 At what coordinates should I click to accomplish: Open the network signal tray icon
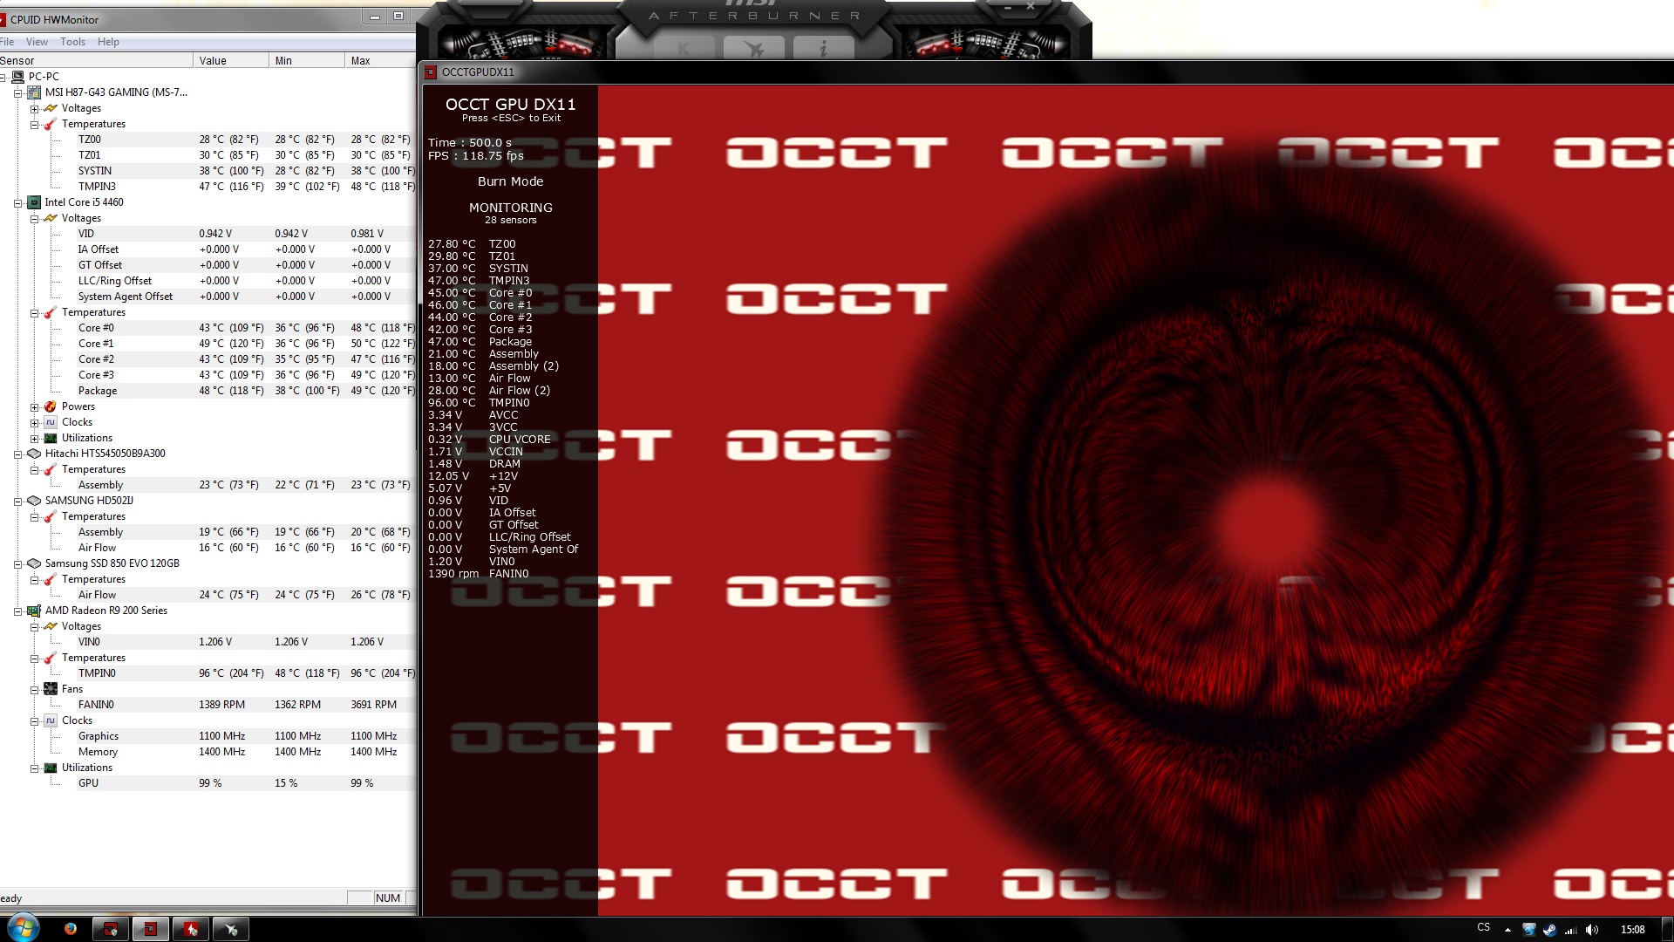[x=1571, y=929]
